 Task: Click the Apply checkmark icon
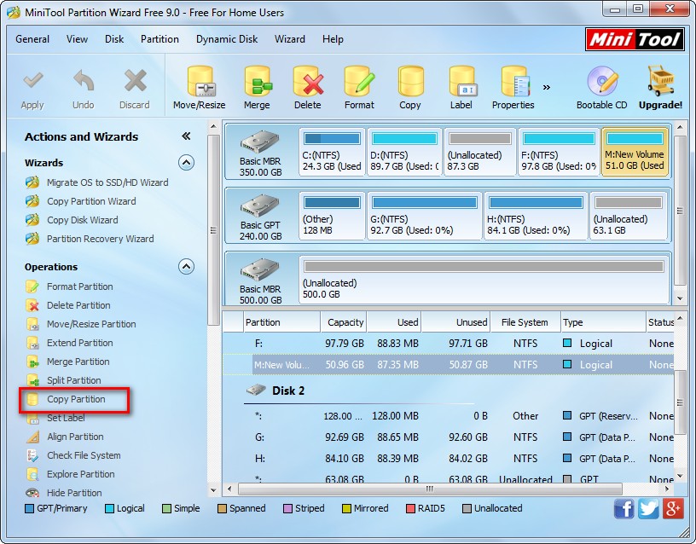(x=33, y=81)
